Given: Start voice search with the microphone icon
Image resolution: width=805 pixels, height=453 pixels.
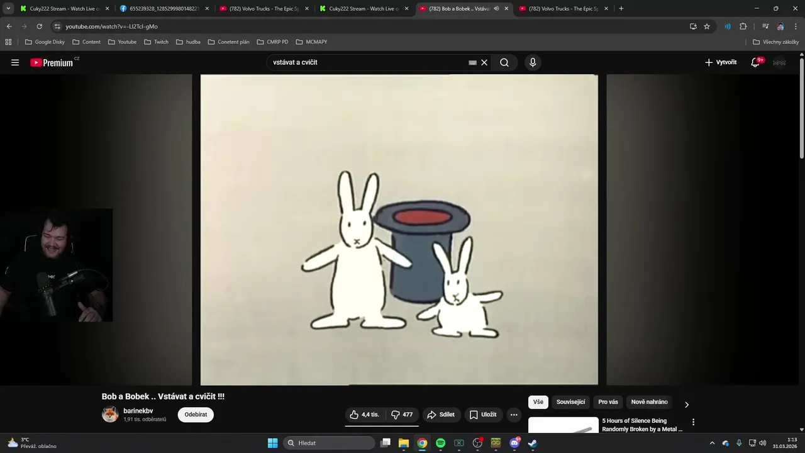Looking at the screenshot, I should point(533,62).
